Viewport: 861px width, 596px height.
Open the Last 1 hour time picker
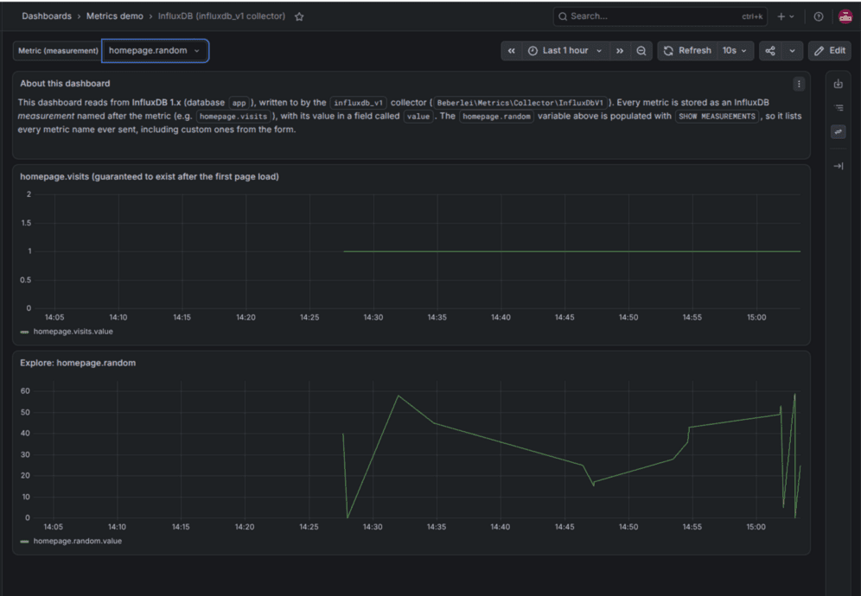pyautogui.click(x=565, y=50)
